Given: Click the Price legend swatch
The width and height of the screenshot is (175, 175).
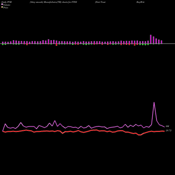Looking at the screenshot, I should [x=2, y=7].
